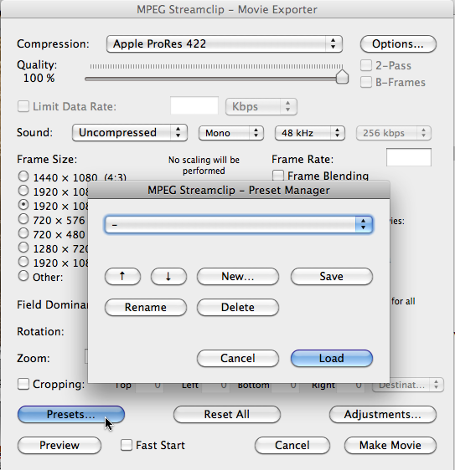Check the Fast Start option
The image size is (455, 470).
pyautogui.click(x=127, y=445)
